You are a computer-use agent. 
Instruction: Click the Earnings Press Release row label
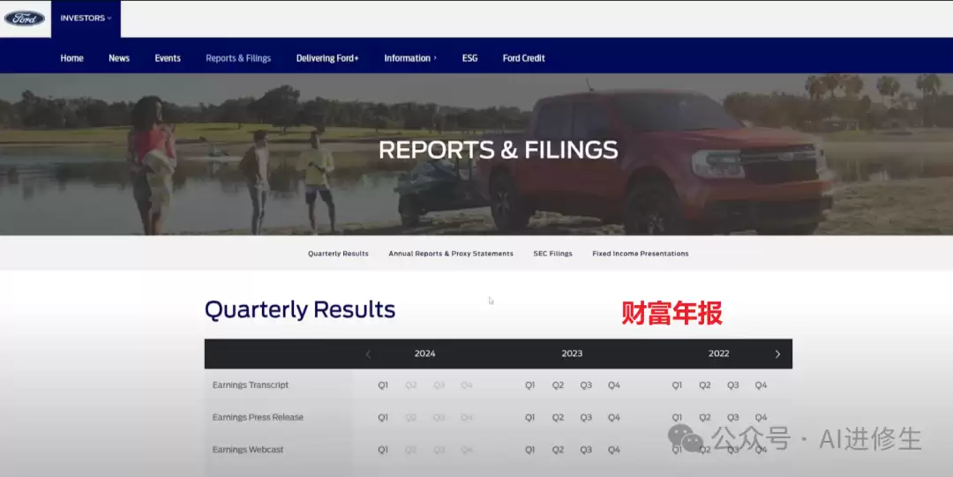point(258,417)
